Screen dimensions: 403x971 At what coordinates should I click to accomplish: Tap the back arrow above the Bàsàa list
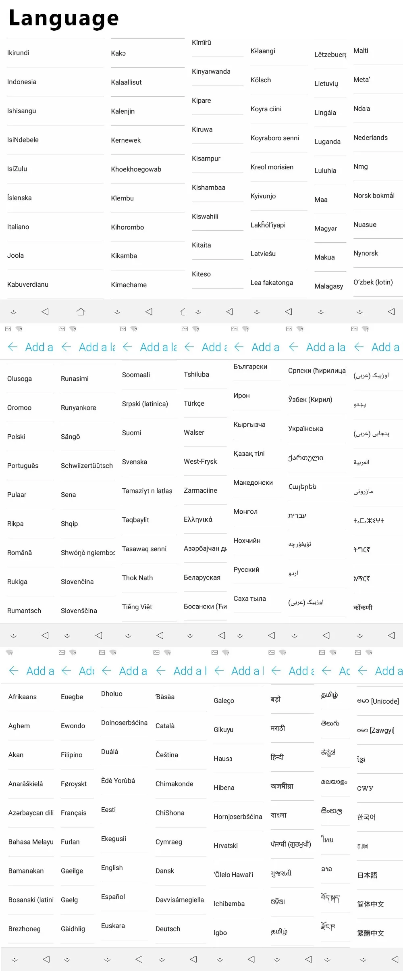click(161, 671)
